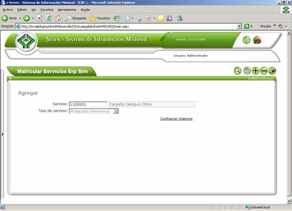
Task: Click the red minus delete record icon
Action: 264,71
